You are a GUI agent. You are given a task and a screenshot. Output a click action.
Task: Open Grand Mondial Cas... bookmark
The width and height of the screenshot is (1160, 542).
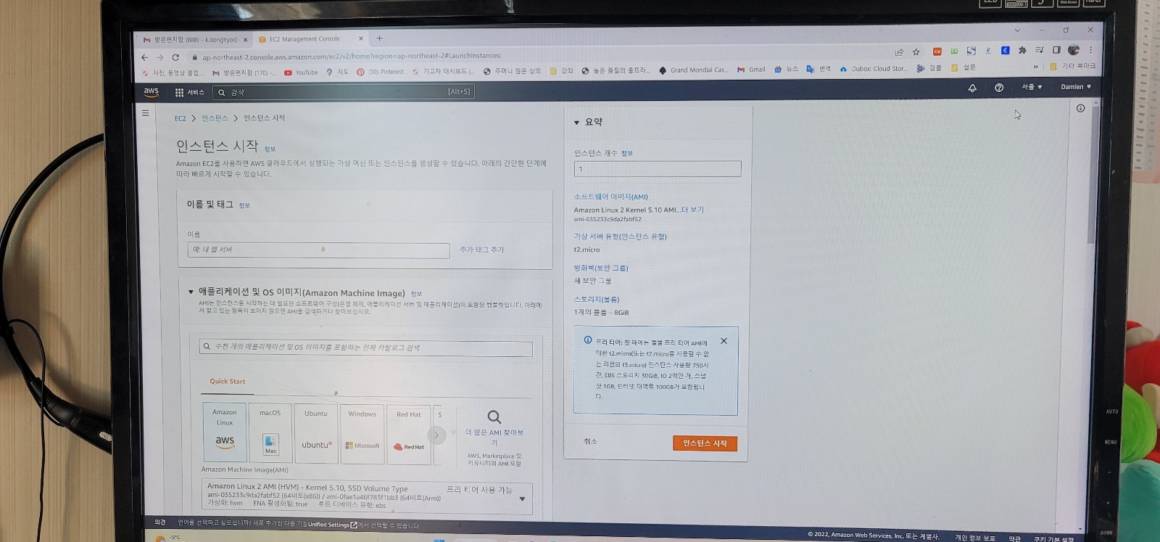(x=693, y=70)
